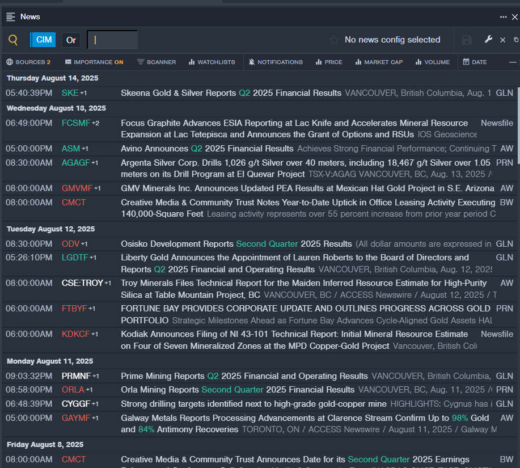Open Argenta Silver Corp. drills headline
Image resolution: width=520 pixels, height=468 pixels.
[306, 168]
